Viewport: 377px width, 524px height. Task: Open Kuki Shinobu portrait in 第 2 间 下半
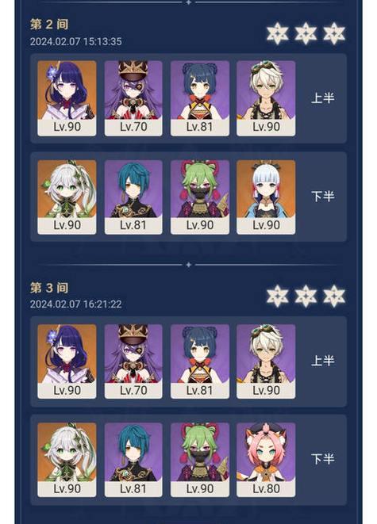[x=200, y=197]
